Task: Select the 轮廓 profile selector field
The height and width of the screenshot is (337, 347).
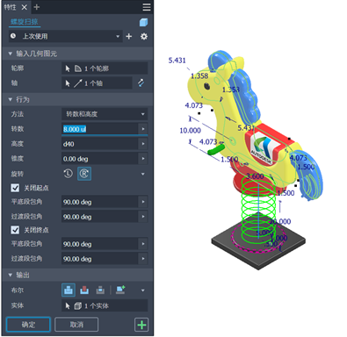Action: pyautogui.click(x=105, y=68)
